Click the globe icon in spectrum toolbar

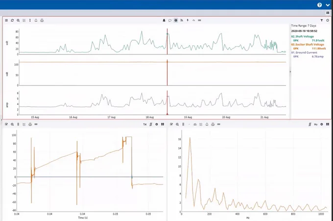(213, 124)
